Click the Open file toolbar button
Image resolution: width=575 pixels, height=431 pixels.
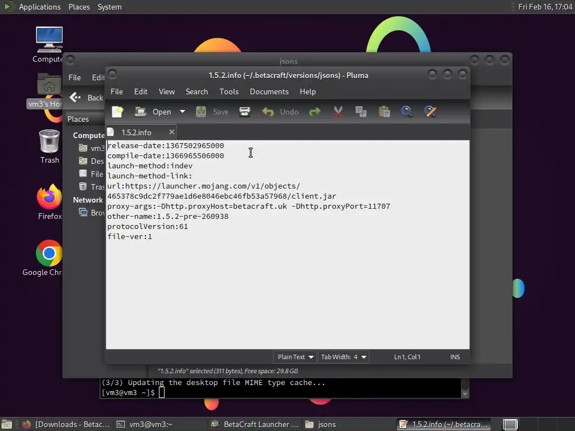point(153,112)
